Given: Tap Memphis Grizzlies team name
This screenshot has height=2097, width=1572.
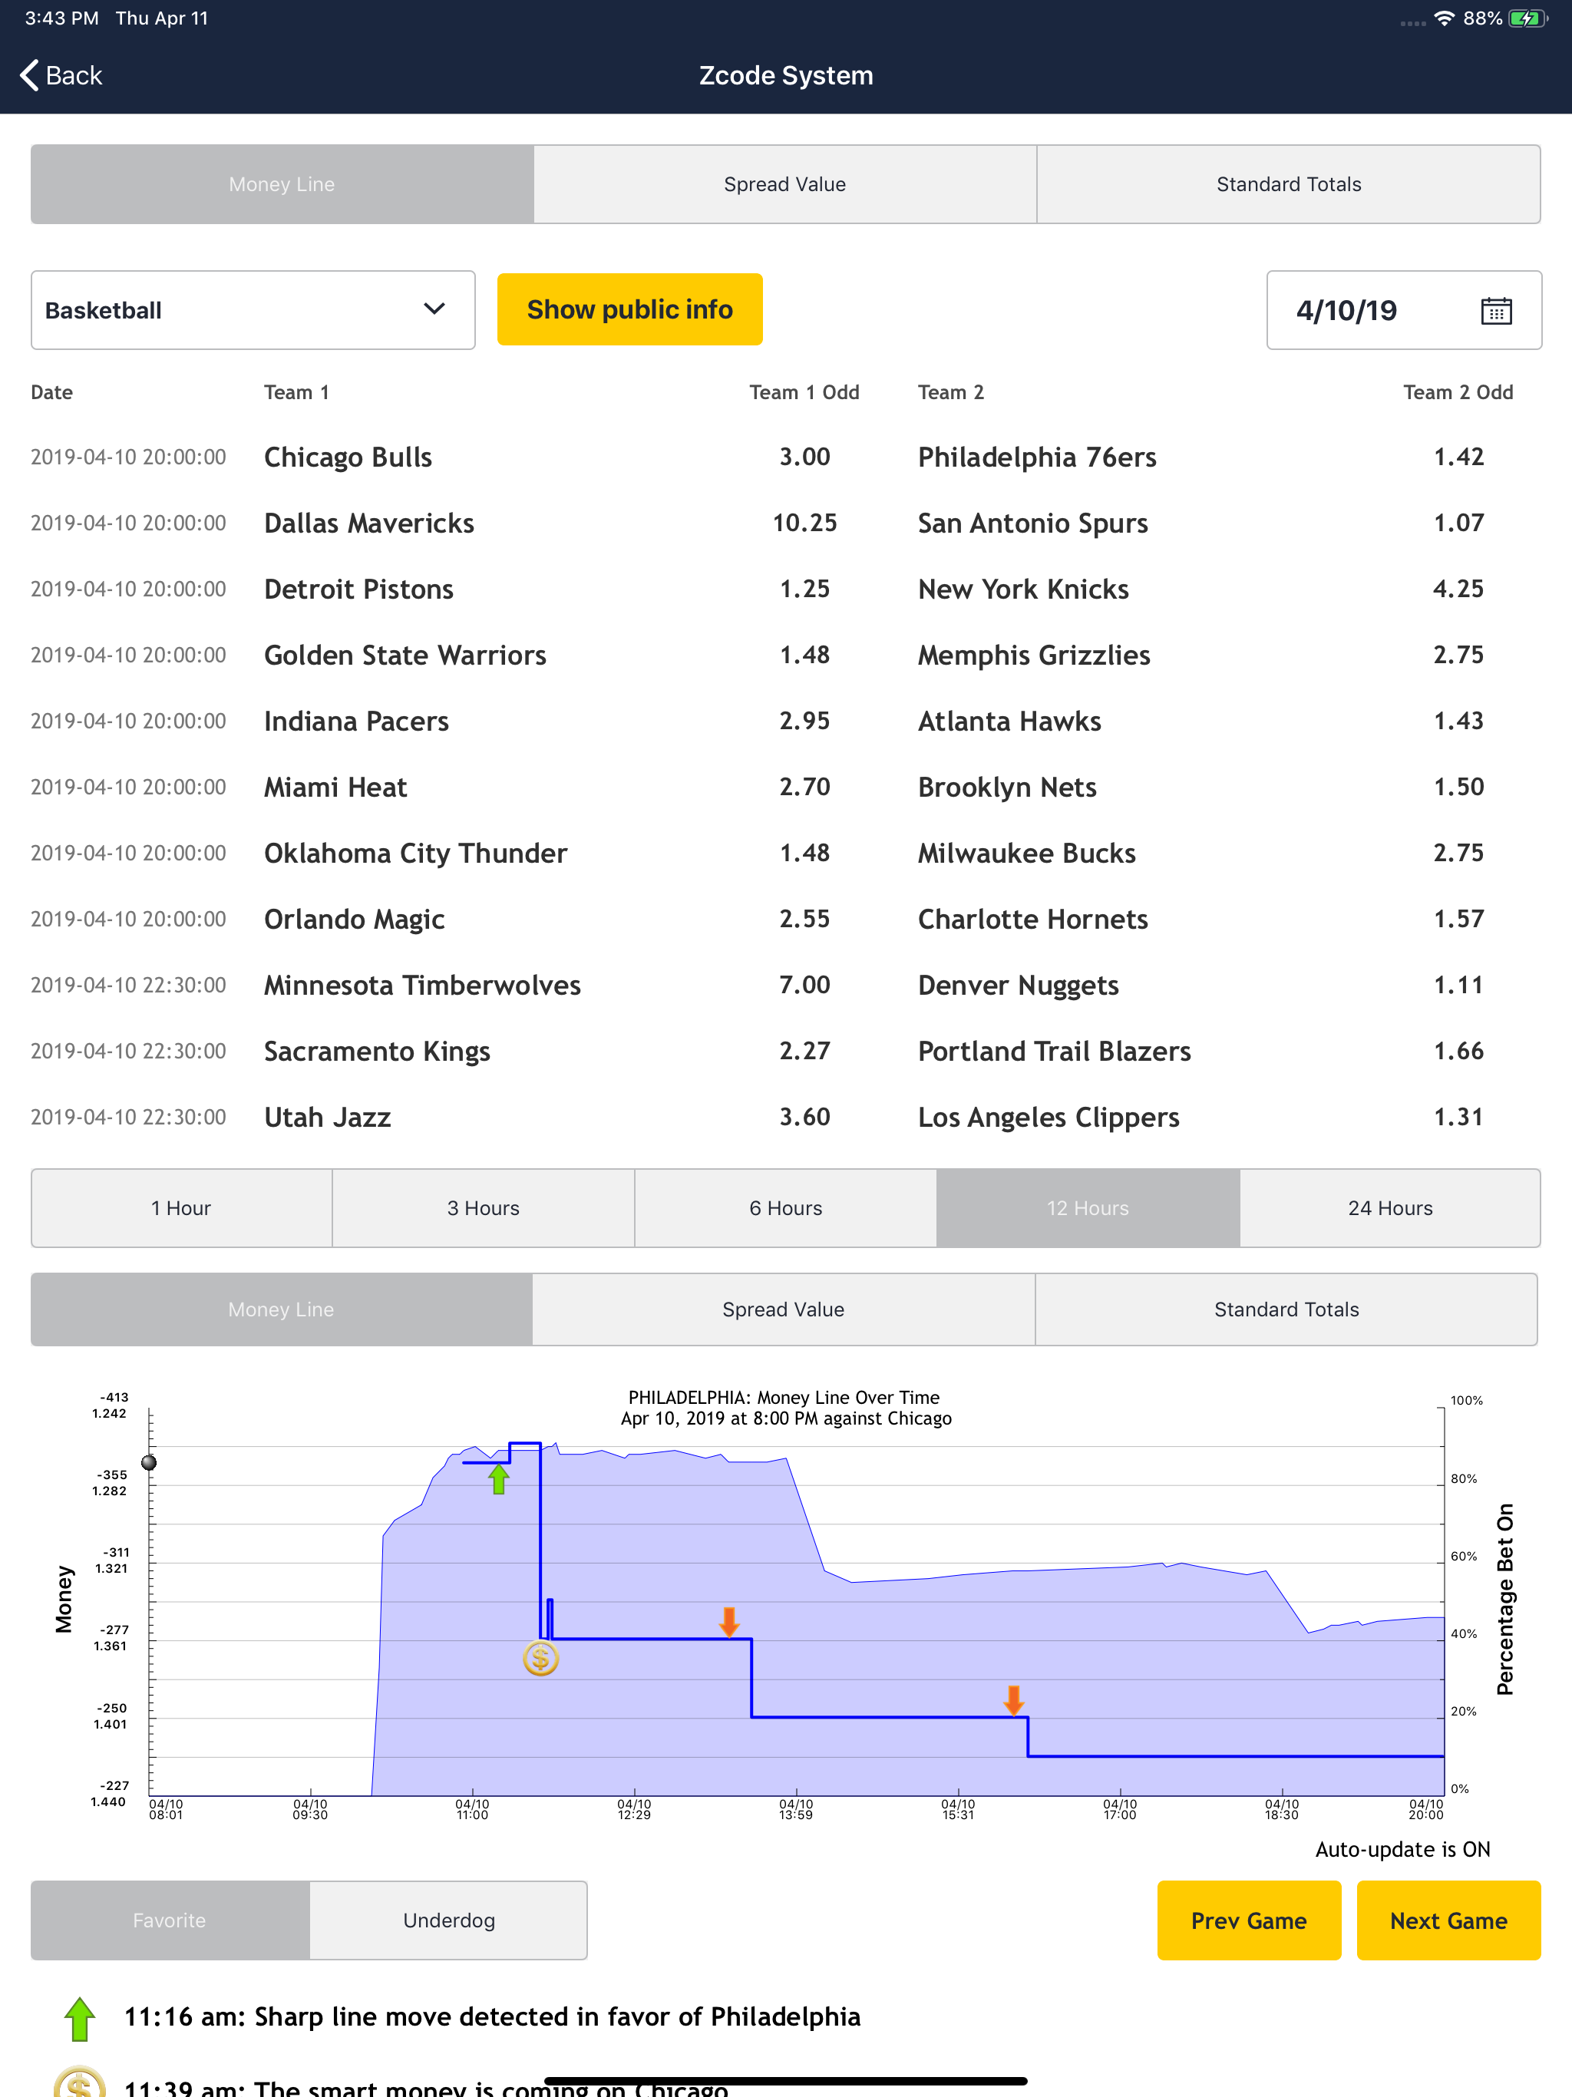Looking at the screenshot, I should [1033, 655].
